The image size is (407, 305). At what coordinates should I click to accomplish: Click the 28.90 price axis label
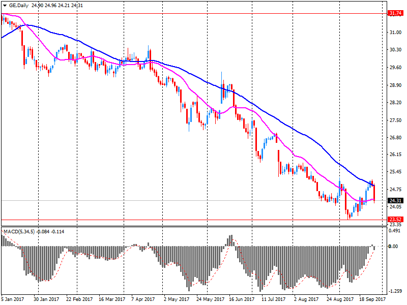click(395, 85)
